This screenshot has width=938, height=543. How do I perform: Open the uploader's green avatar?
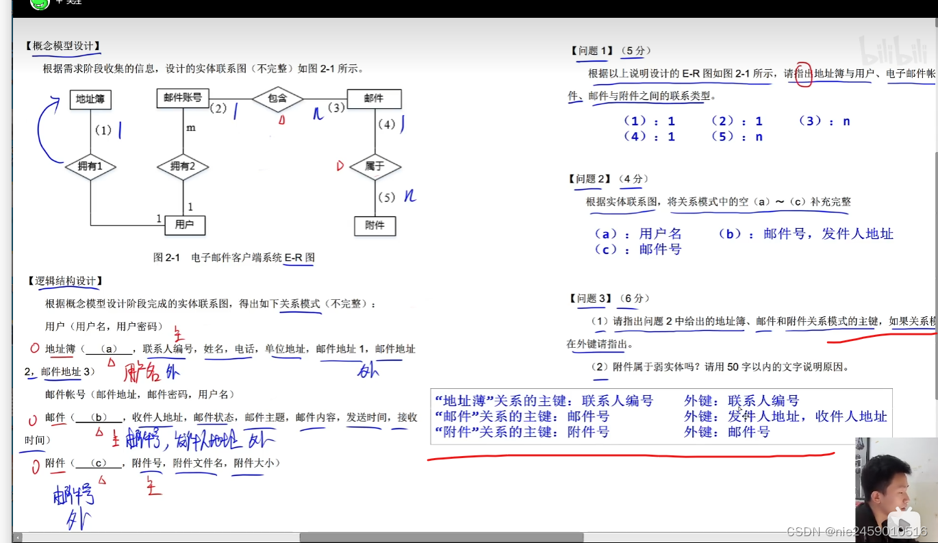[40, 3]
